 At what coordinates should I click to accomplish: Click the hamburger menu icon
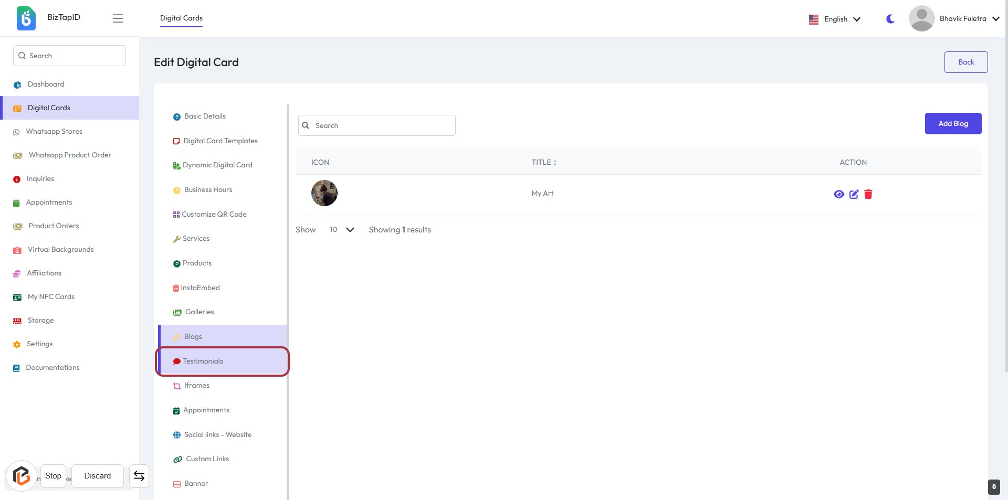click(x=118, y=18)
